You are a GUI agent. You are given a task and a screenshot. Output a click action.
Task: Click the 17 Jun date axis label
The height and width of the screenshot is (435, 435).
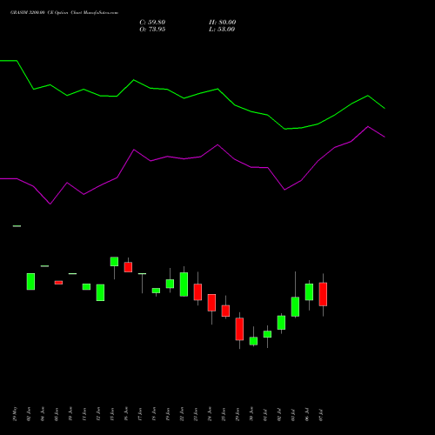coord(141,414)
